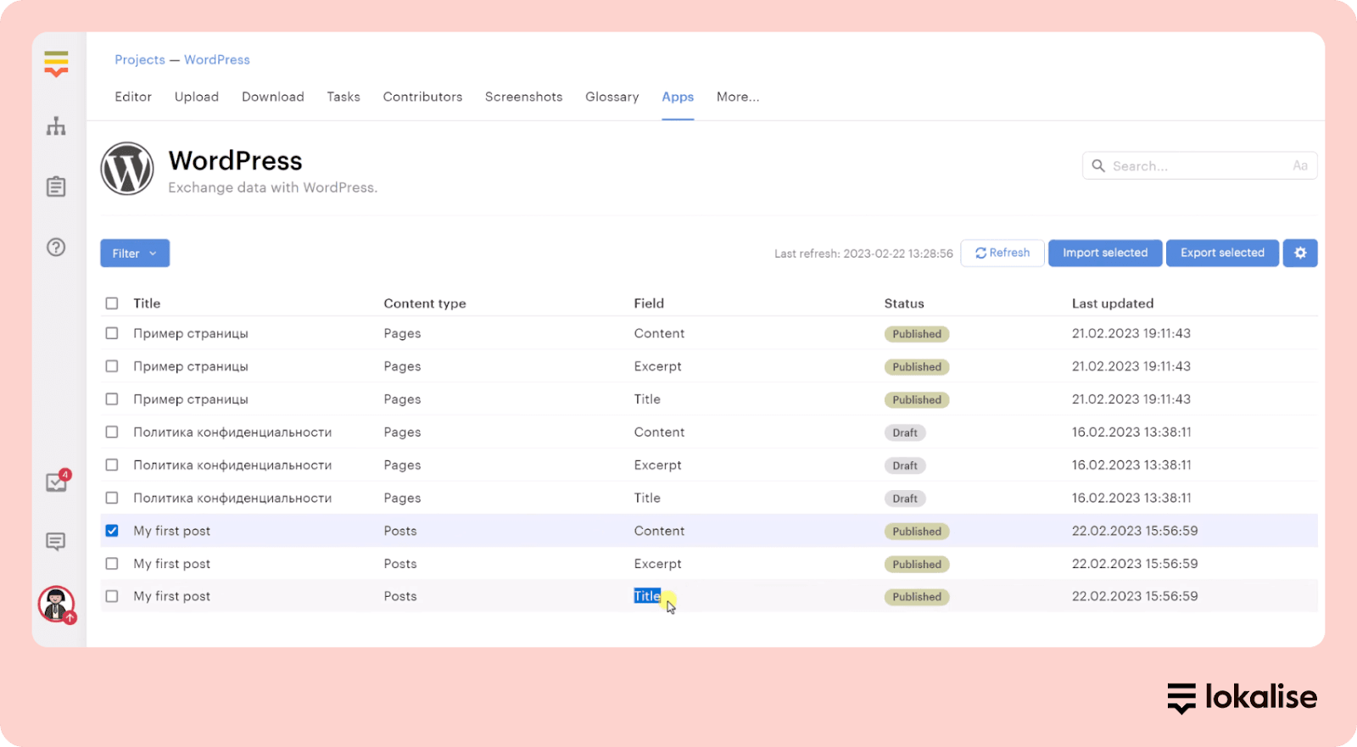This screenshot has width=1357, height=747.
Task: Open the clipboard tasks icon in the sidebar
Action: click(56, 187)
